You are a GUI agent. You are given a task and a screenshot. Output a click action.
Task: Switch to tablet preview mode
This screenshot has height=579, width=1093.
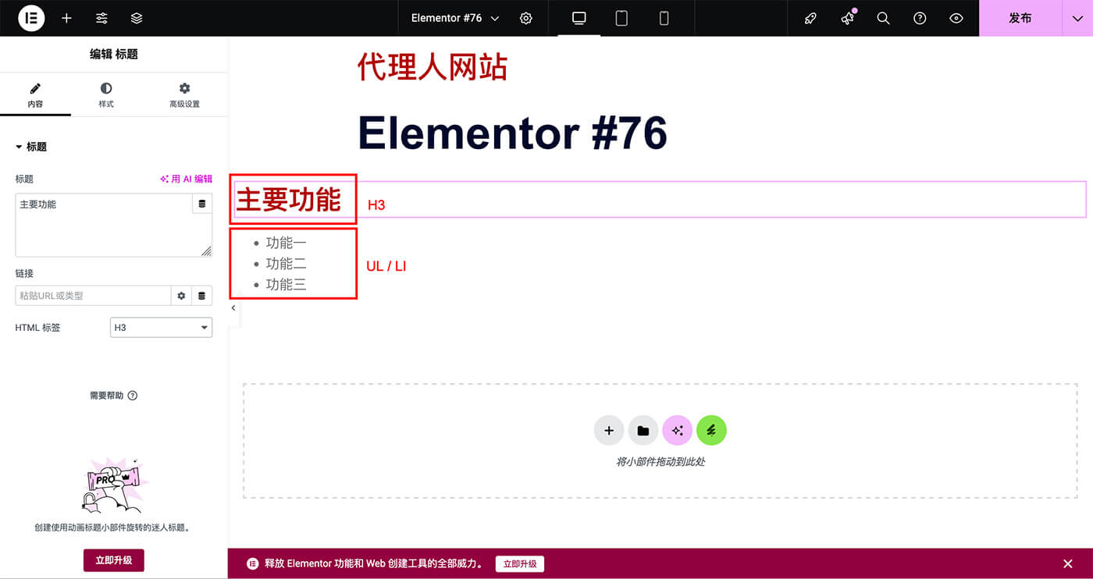pyautogui.click(x=621, y=18)
